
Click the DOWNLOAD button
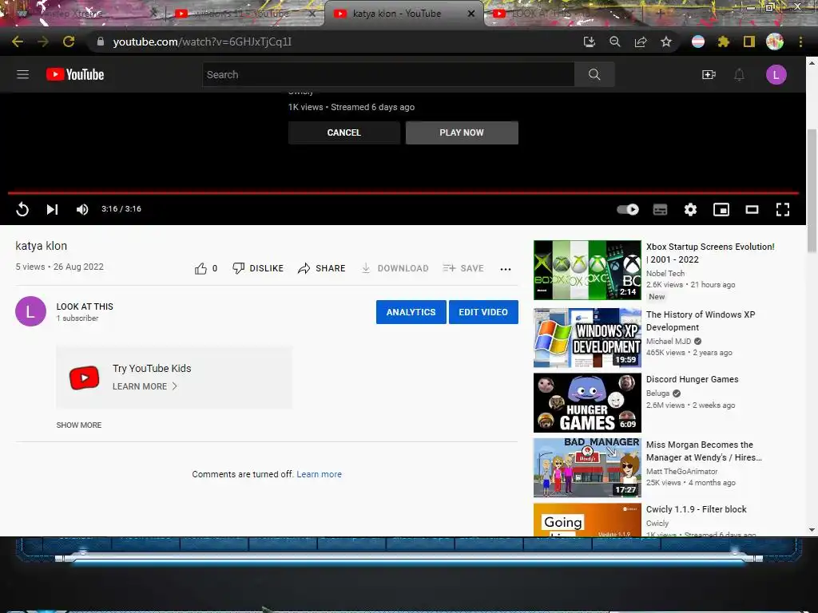[395, 268]
